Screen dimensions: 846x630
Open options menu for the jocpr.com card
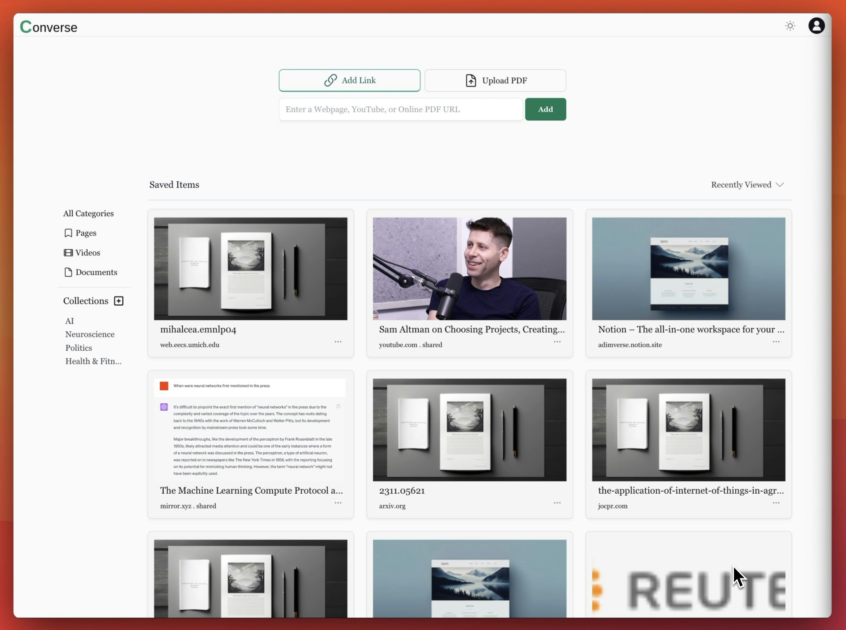(x=776, y=503)
